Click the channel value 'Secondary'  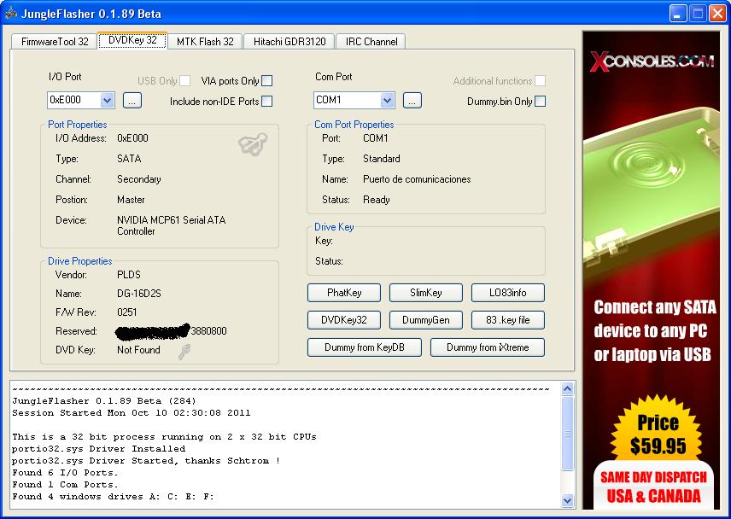point(139,179)
